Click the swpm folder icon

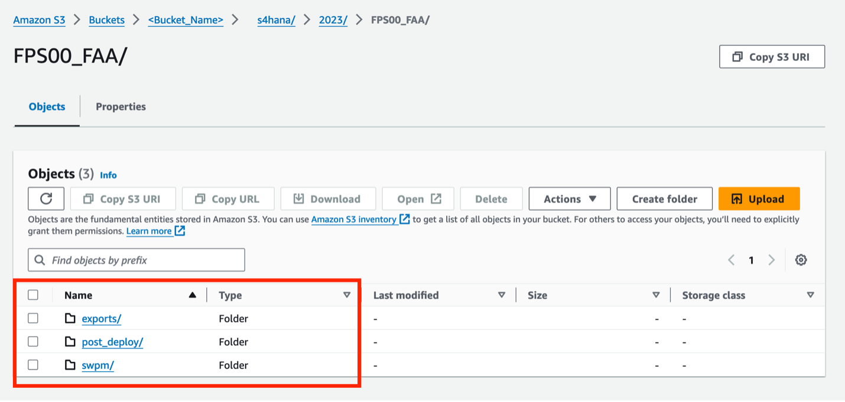[70, 365]
